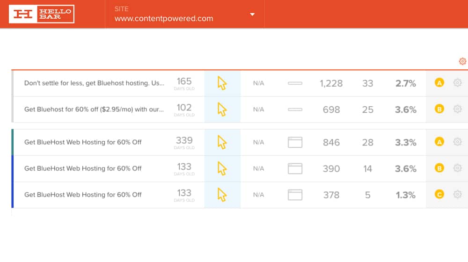Screen dimensions: 468x262
Task: Click the 846 views count
Action: coord(331,143)
